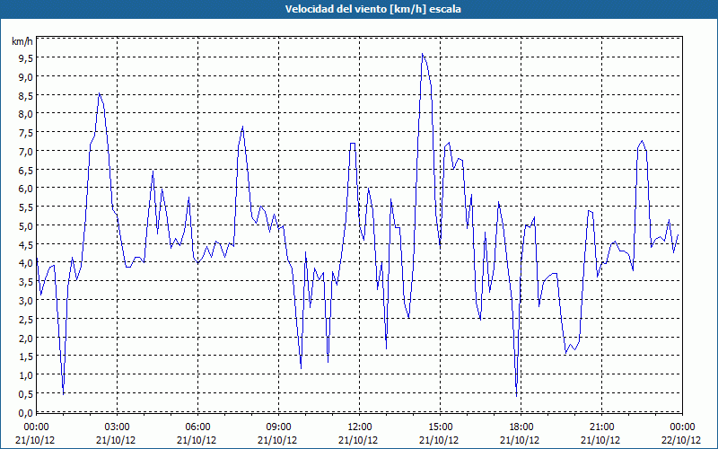Click the 1,0 y-axis value
The height and width of the screenshot is (449, 718).
(26, 375)
